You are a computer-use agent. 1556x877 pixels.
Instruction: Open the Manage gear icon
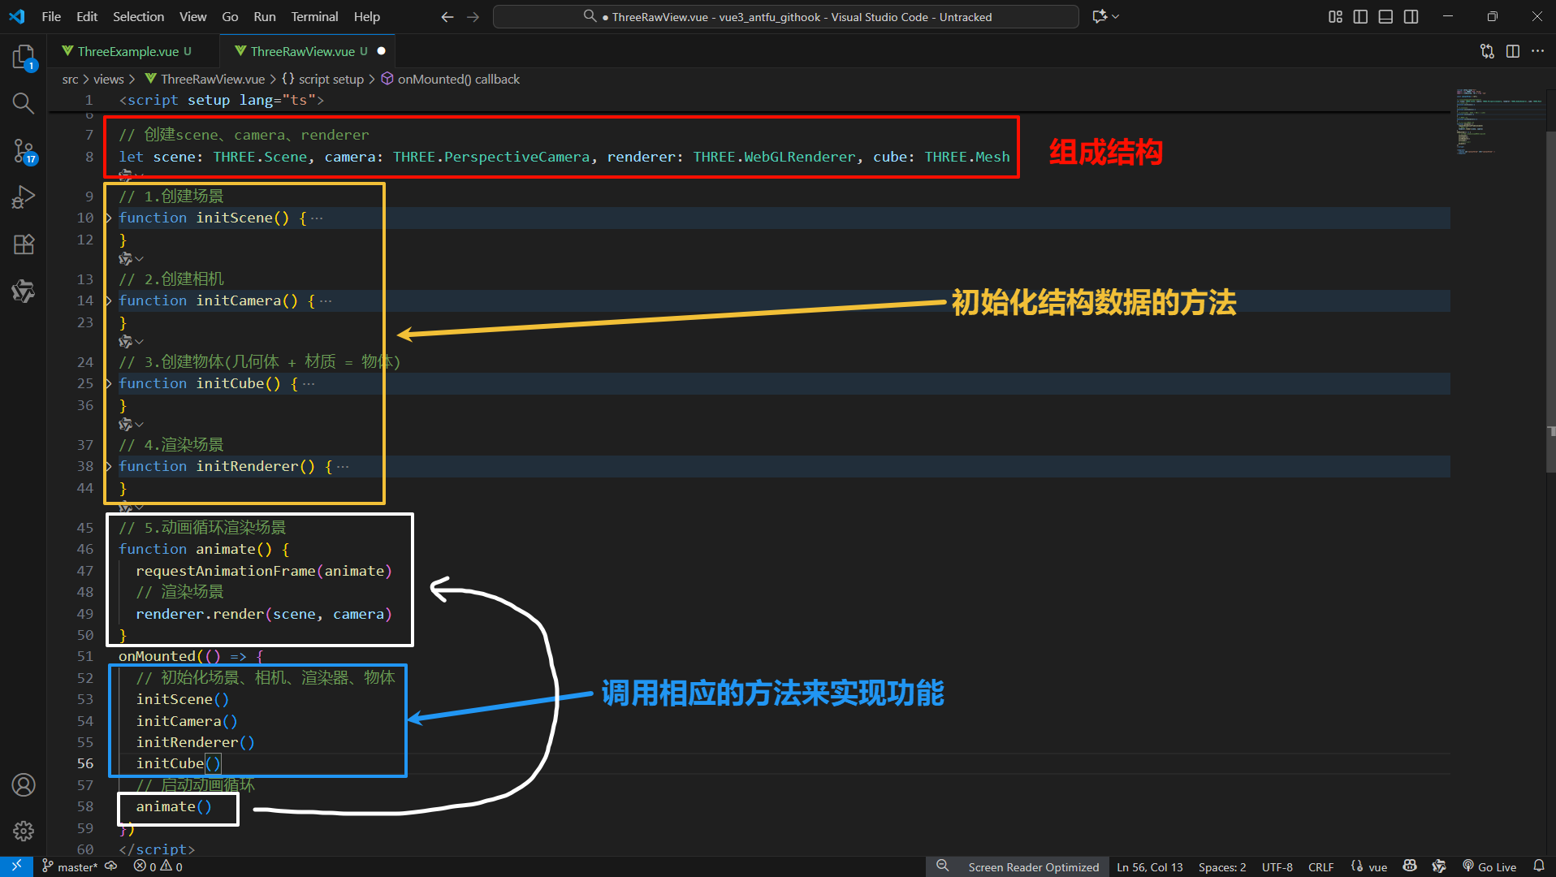click(24, 831)
